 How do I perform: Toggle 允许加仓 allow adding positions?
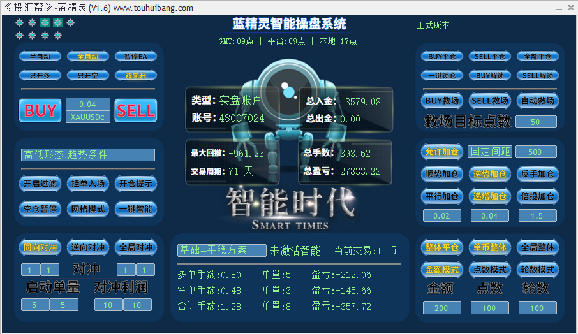441,152
